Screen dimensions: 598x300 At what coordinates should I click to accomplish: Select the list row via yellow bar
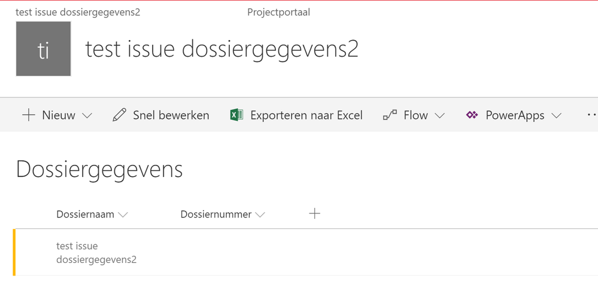tap(14, 253)
